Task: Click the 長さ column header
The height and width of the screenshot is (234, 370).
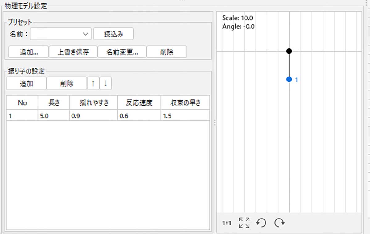Action: [54, 103]
